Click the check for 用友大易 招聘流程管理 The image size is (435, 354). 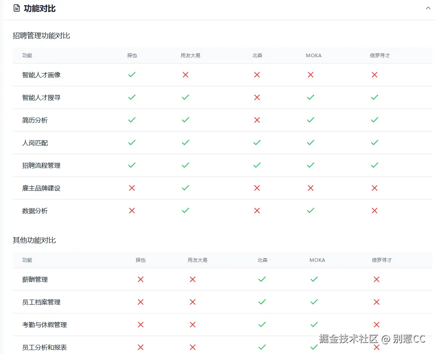point(185,165)
